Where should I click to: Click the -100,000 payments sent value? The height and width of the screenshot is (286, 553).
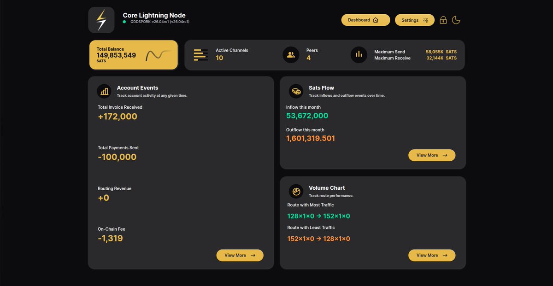tap(117, 157)
